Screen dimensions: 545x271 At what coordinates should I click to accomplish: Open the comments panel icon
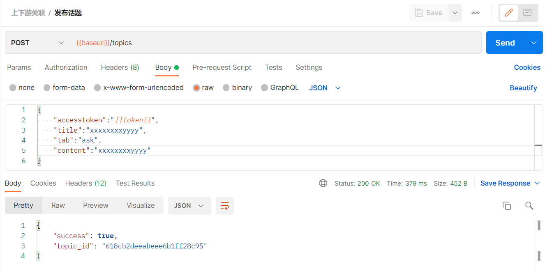click(x=527, y=13)
